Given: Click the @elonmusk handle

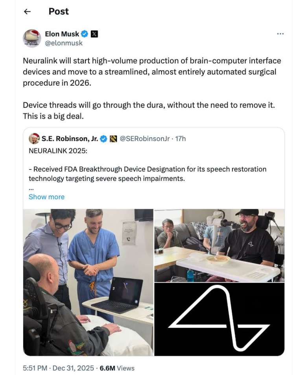Looking at the screenshot, I should (64, 43).
